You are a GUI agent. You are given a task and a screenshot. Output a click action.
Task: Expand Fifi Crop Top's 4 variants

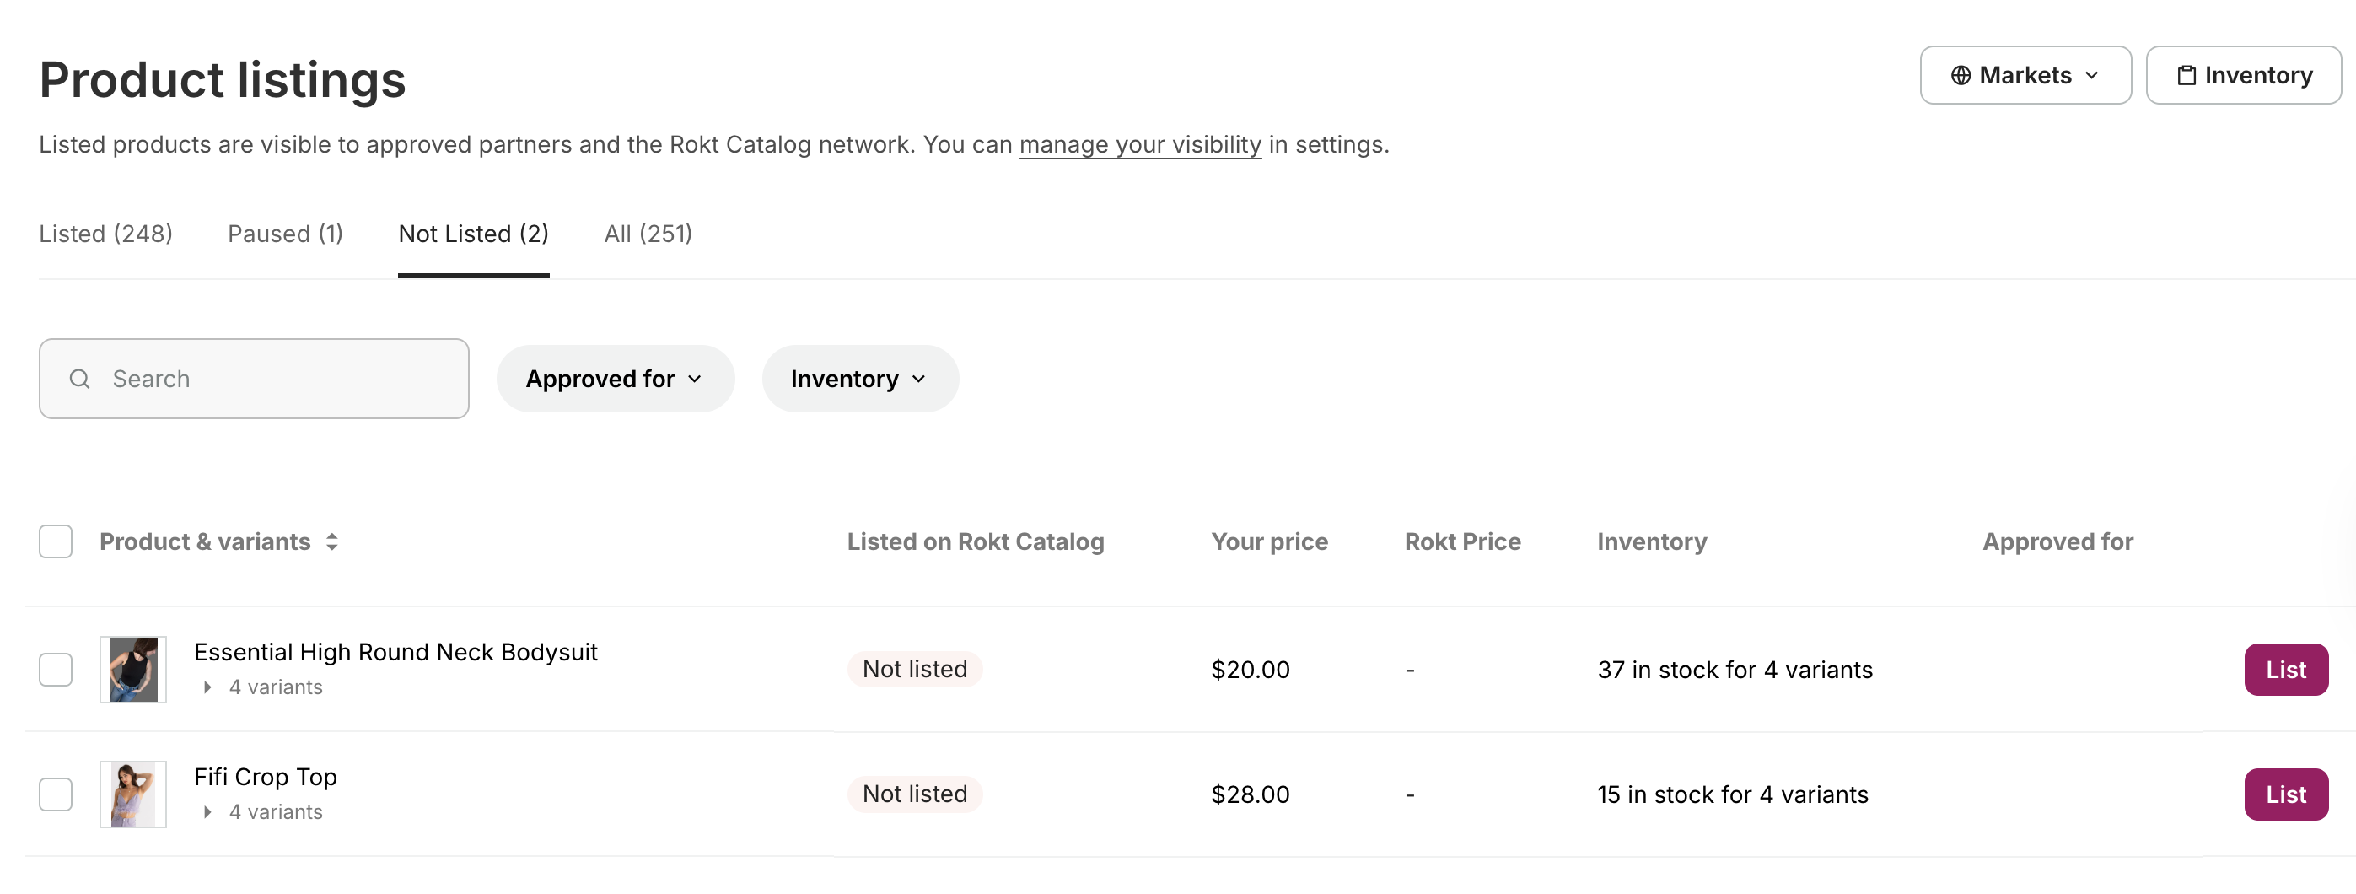tap(208, 811)
